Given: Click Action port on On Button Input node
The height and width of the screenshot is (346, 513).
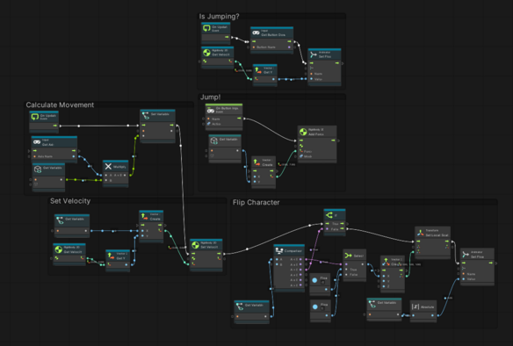Looking at the screenshot, I should [208, 124].
